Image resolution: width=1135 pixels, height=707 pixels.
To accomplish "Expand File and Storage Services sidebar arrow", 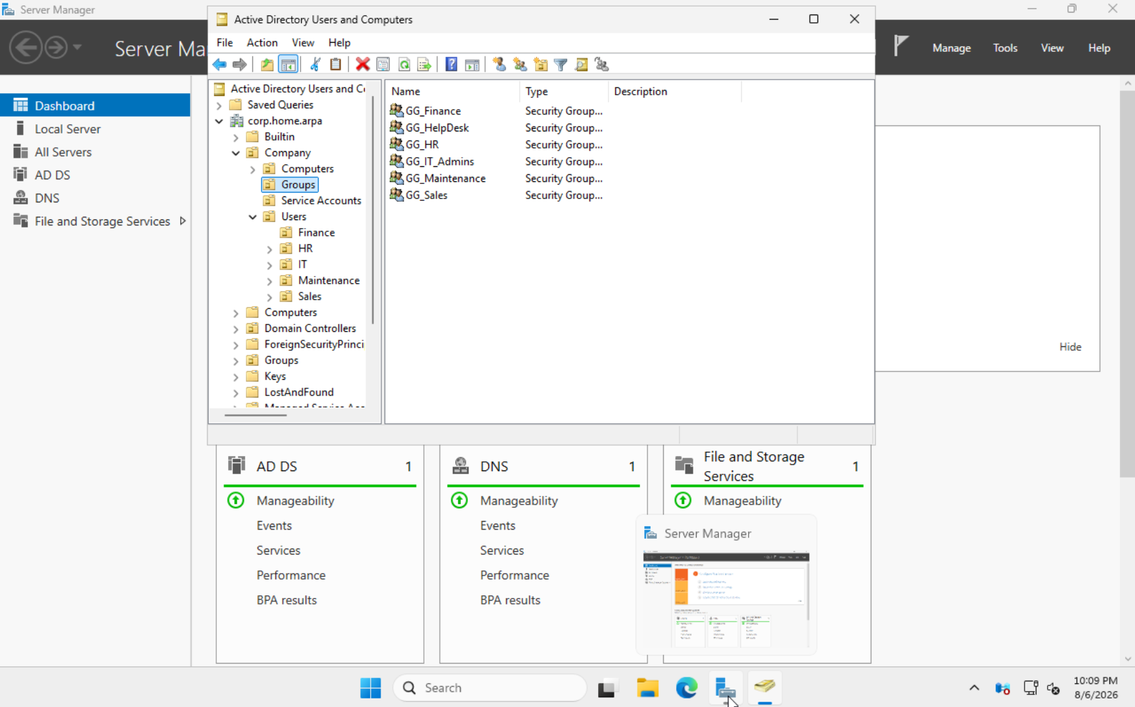I will pos(183,221).
